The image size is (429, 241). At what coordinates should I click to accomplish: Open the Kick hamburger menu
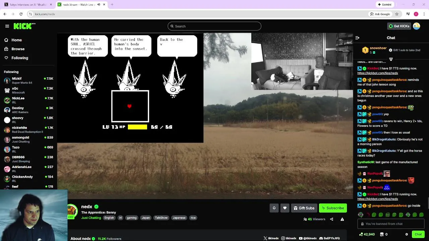coord(7,26)
